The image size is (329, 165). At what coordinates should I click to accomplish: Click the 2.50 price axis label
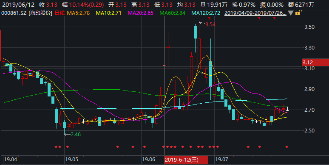tap(309, 131)
